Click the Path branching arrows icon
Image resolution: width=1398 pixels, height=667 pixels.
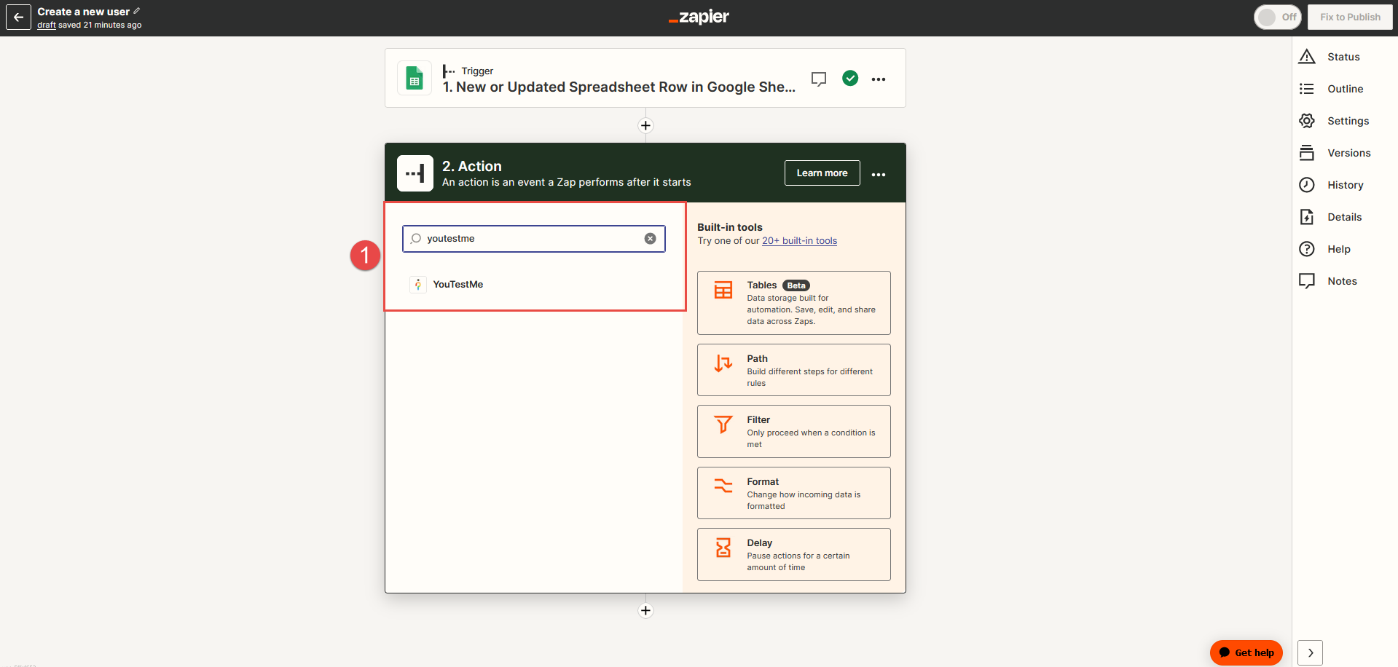coord(723,363)
